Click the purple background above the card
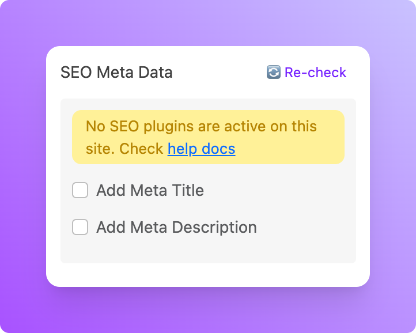This screenshot has height=333, width=416. [x=208, y=23]
